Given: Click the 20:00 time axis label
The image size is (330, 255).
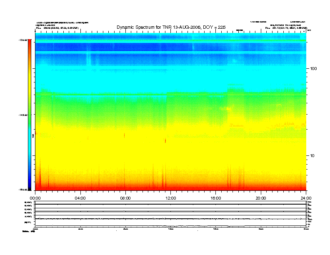Looking at the screenshot, I should pyautogui.click(x=261, y=198).
